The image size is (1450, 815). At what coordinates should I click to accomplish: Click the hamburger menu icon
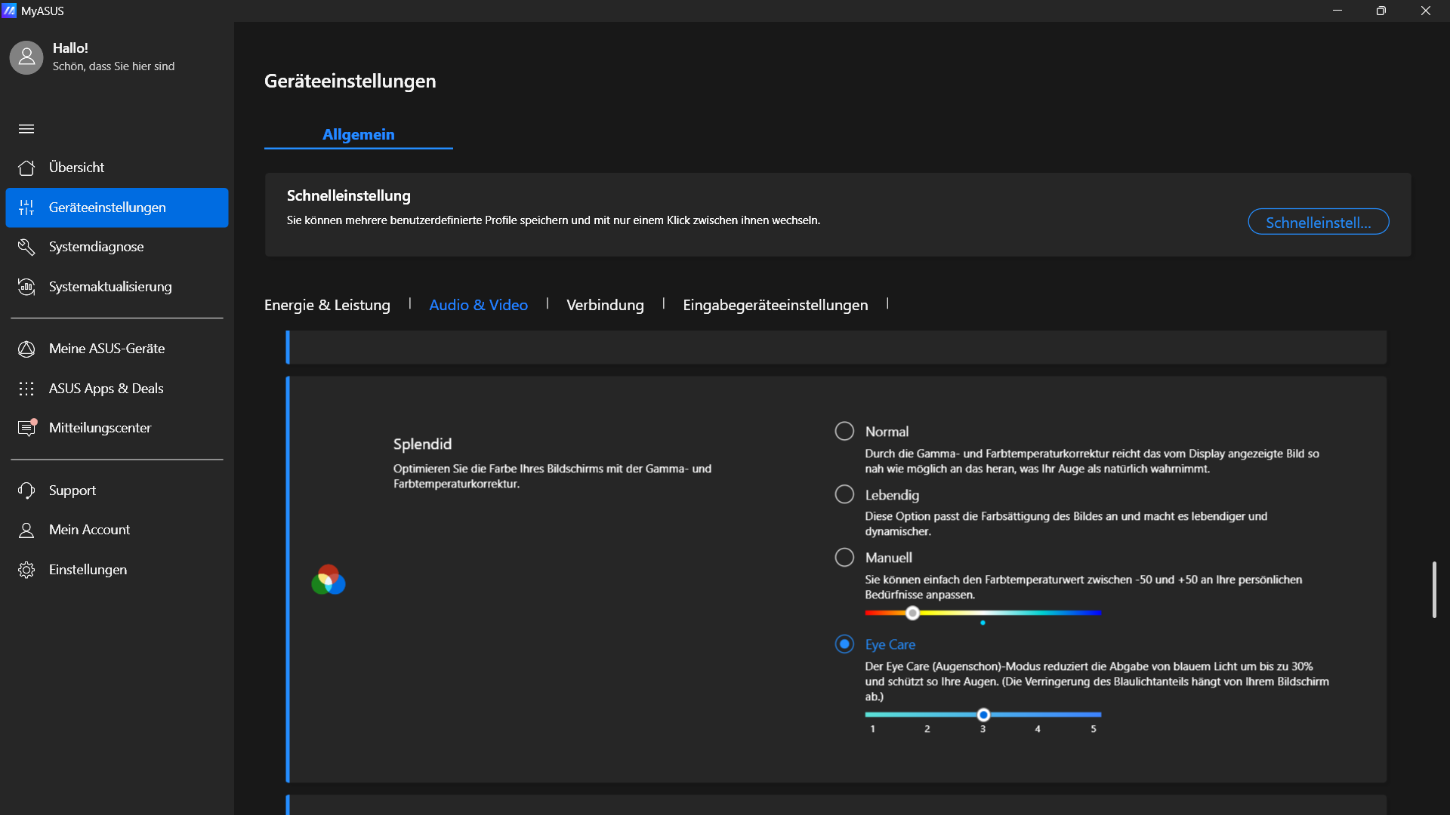click(x=26, y=129)
